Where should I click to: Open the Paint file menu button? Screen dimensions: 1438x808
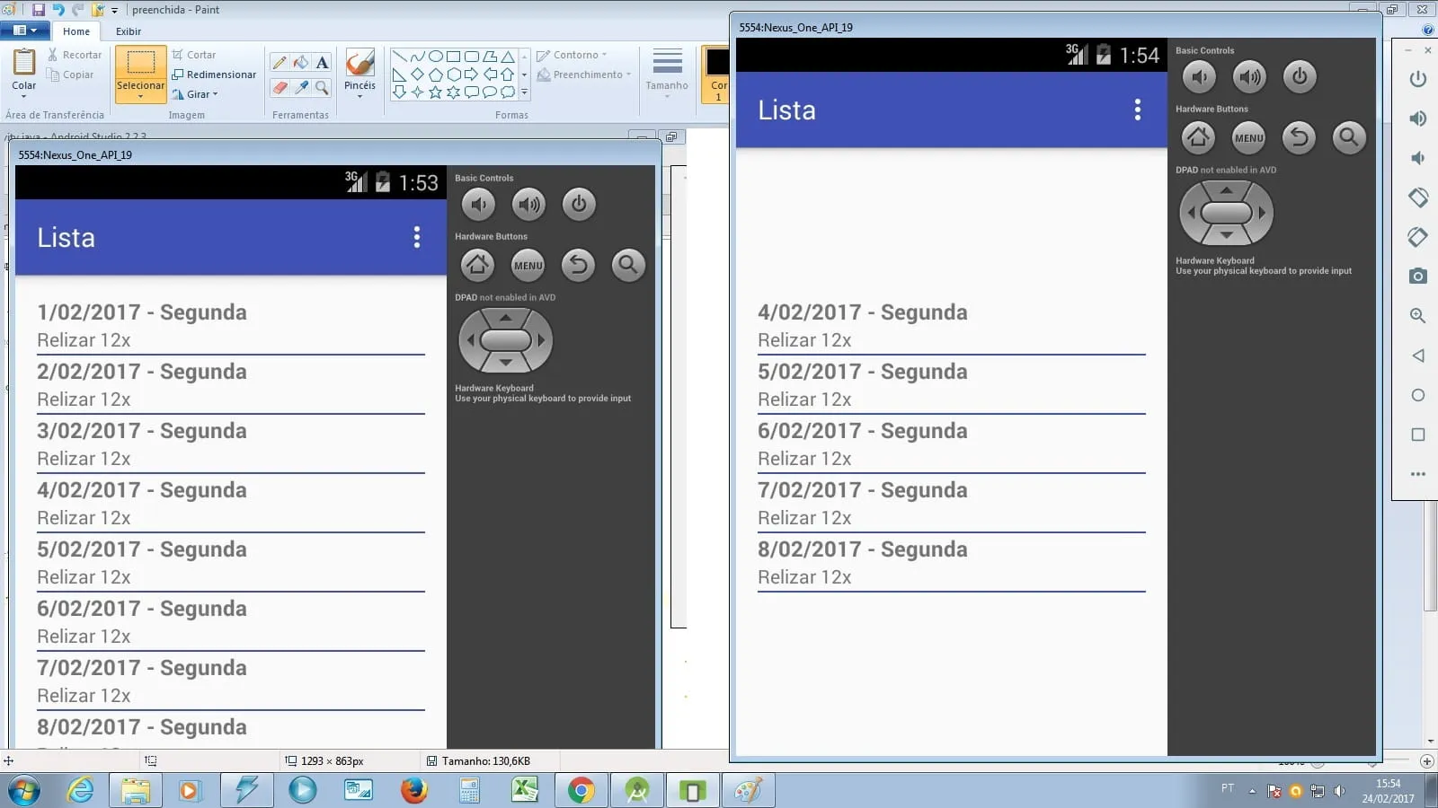coord(24,31)
